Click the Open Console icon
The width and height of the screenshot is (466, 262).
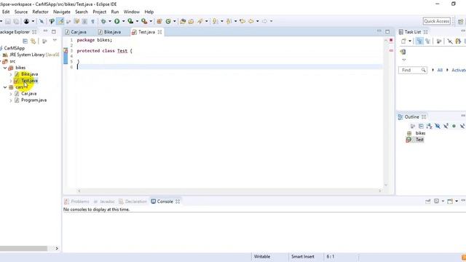450,202
